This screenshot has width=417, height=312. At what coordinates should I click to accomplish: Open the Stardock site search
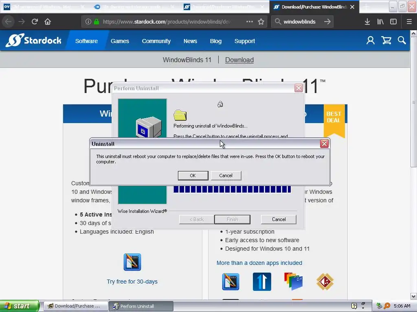[x=402, y=40]
